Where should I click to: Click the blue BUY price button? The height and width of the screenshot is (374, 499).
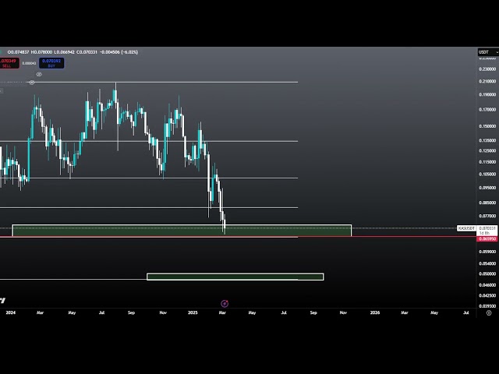pos(51,62)
